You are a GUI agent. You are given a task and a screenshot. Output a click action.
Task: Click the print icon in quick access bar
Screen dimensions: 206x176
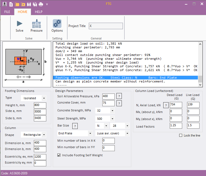41,4
